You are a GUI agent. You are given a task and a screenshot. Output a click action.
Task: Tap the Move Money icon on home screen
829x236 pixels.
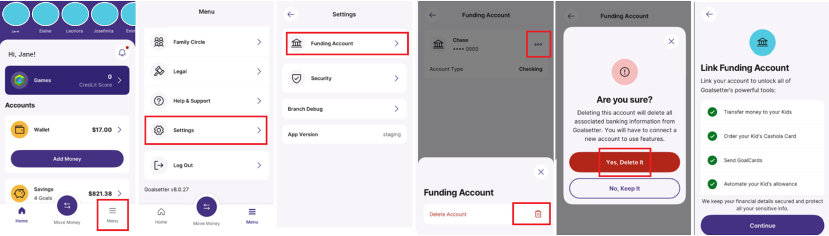coord(67,206)
